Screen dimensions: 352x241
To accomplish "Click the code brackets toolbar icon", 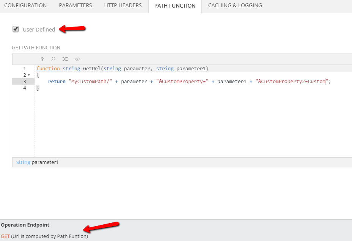I will [77, 59].
